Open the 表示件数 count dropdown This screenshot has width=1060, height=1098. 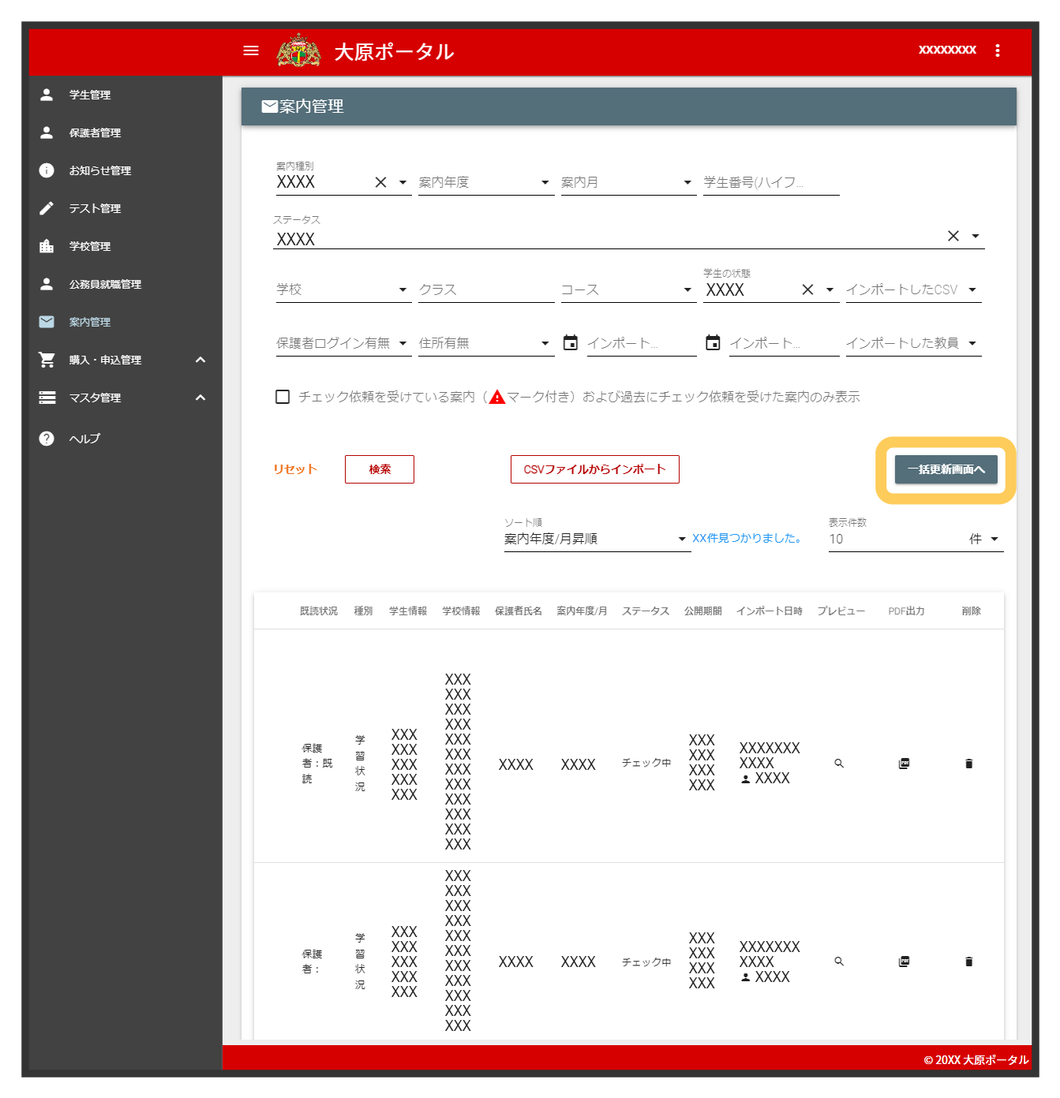click(916, 539)
